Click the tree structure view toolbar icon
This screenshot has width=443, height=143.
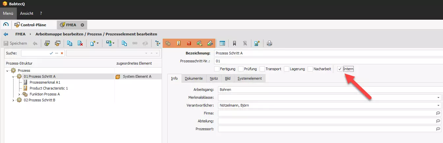click(x=157, y=43)
